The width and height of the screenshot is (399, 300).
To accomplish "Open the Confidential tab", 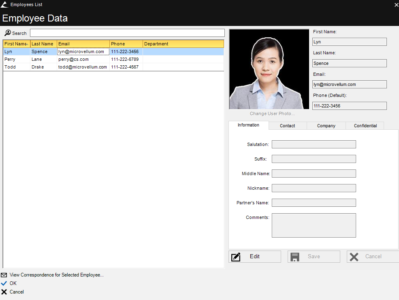I will click(365, 126).
